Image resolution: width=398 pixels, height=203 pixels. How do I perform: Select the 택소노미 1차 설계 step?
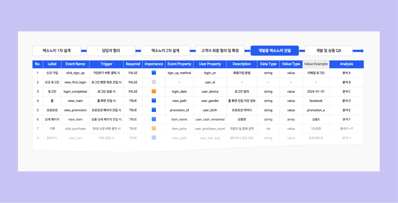57,51
